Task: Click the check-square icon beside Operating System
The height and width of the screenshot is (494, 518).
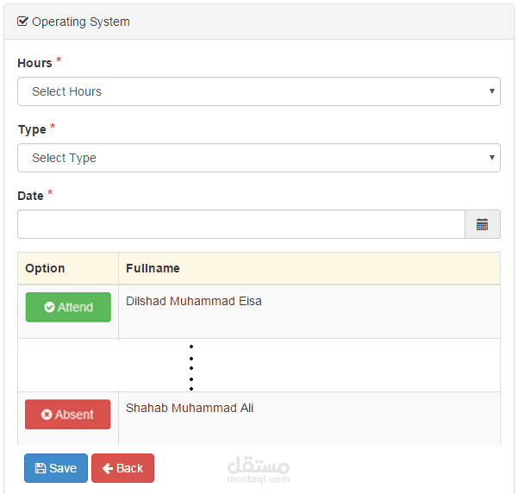Action: tap(23, 22)
